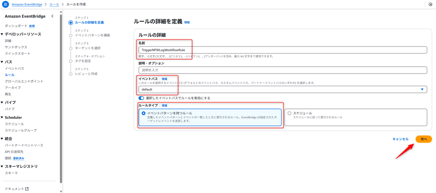Open アーカイブ in the sidebar
Image resolution: width=436 pixels, height=193 pixels.
(13, 88)
